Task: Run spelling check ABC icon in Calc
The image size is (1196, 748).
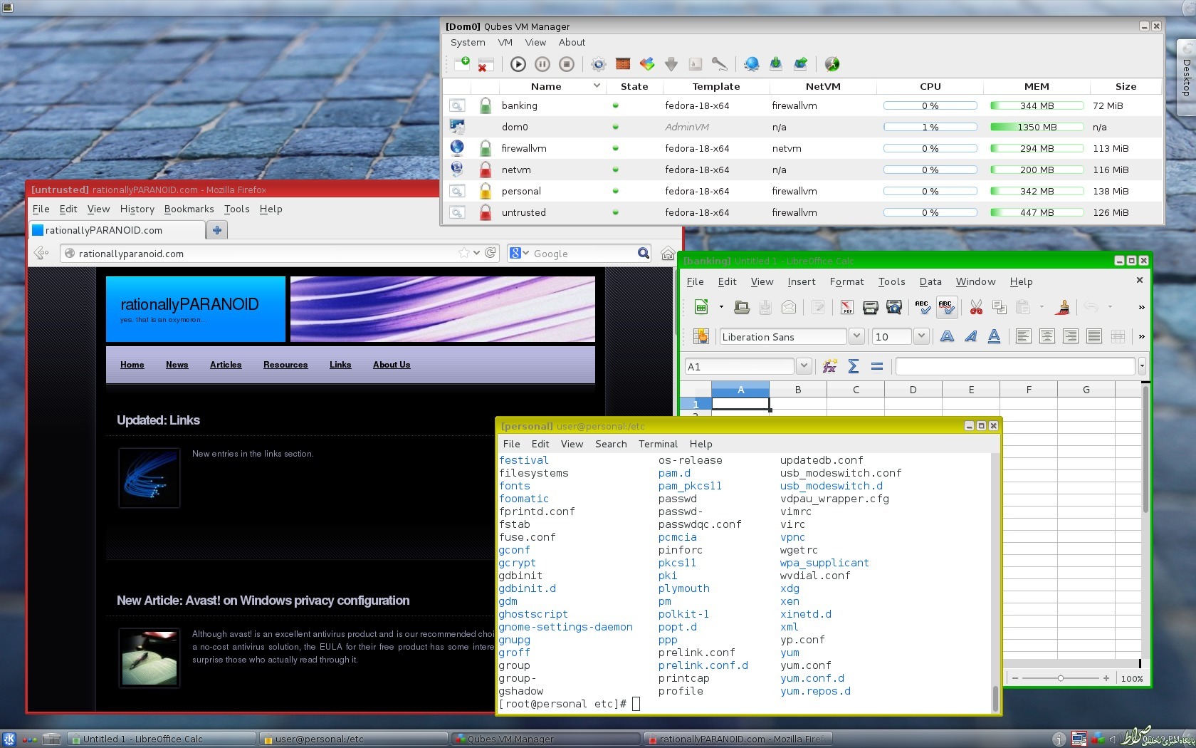Action: (923, 307)
